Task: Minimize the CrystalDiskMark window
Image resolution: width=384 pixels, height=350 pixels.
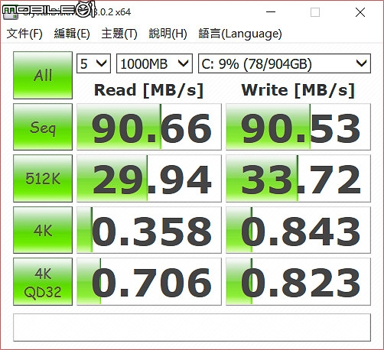Action: point(271,12)
